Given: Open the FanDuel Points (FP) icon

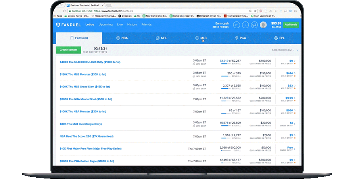Looking at the screenshot, I should point(236,25).
